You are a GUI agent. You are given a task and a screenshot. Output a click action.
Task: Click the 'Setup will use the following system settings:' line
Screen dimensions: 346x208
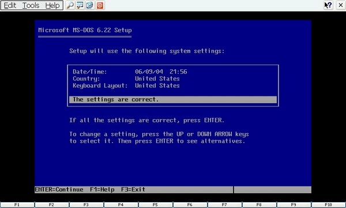tap(147, 51)
